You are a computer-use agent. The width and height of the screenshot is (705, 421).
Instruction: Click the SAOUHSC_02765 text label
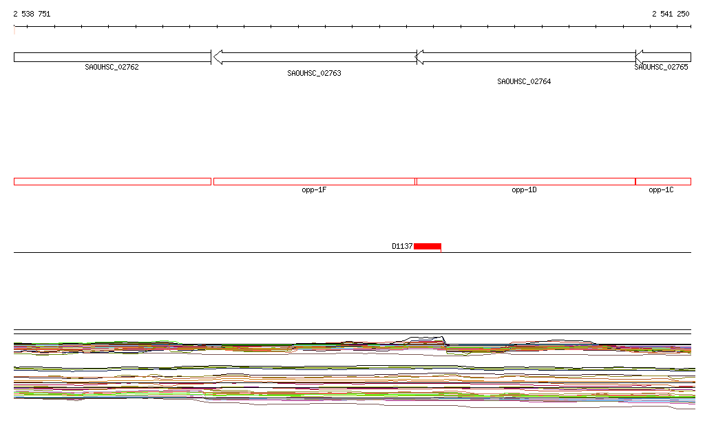pos(661,68)
